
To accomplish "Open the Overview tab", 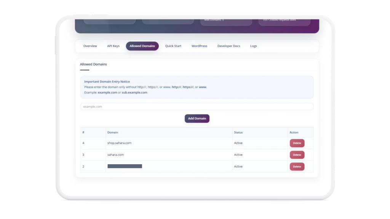I will [x=90, y=46].
